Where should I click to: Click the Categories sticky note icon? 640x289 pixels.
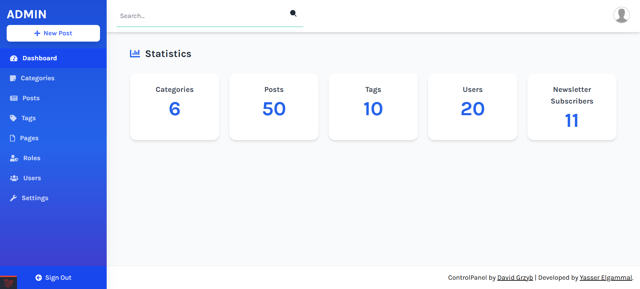coord(13,78)
